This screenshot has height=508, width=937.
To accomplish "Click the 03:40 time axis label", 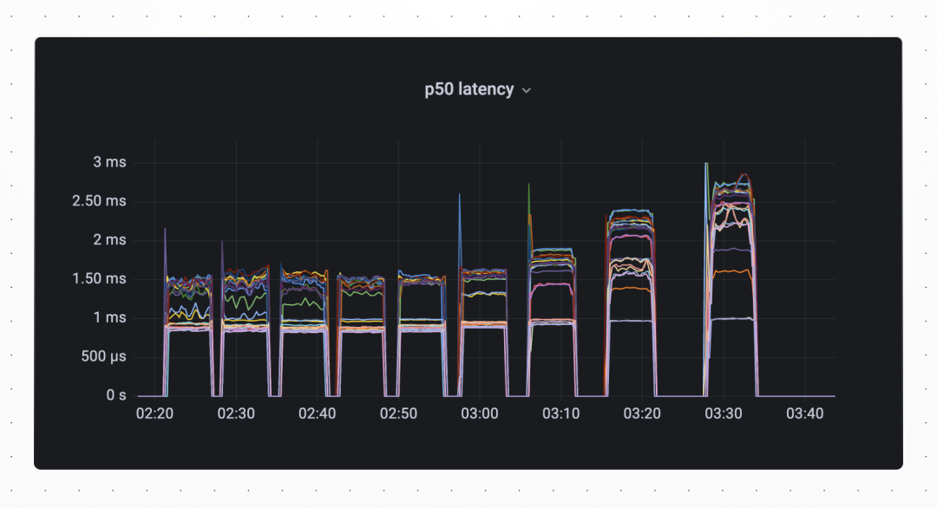I will (805, 414).
